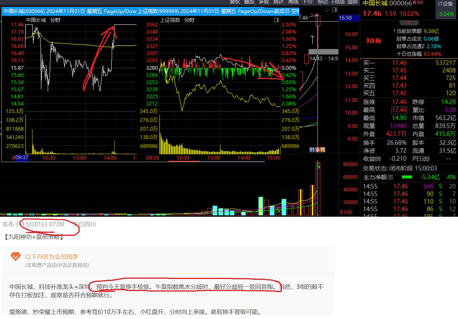Click the orange VIP diamond icon
Screen dimensions: 458x319
(x=15, y=256)
